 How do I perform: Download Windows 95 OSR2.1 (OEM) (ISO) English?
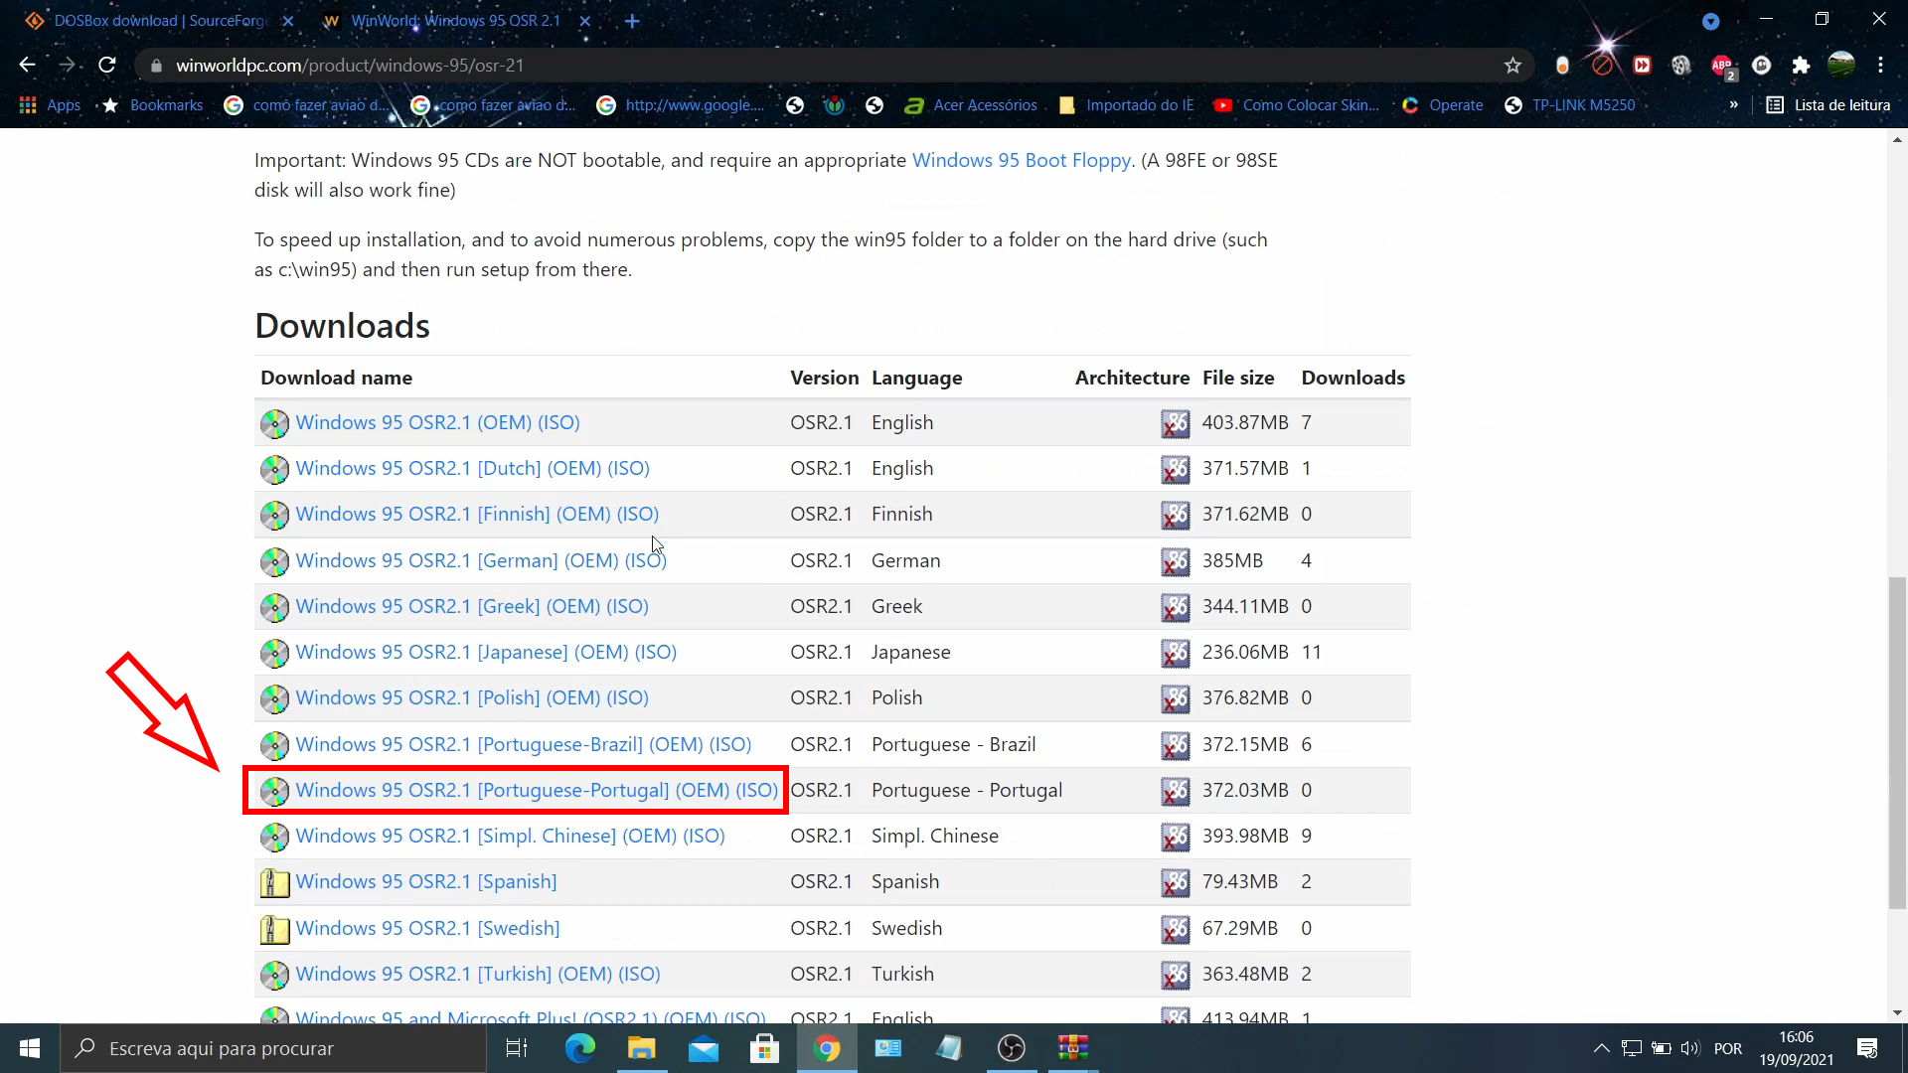[x=437, y=422]
